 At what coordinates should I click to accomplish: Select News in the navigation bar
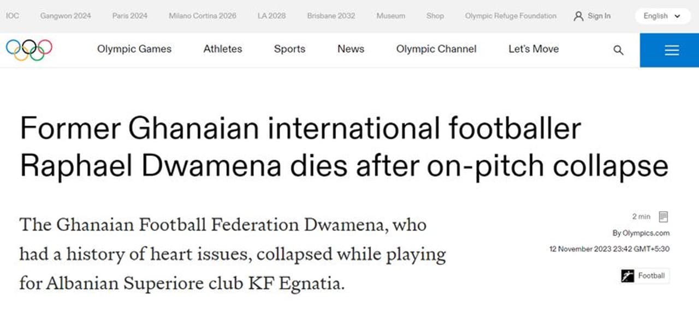click(x=351, y=49)
